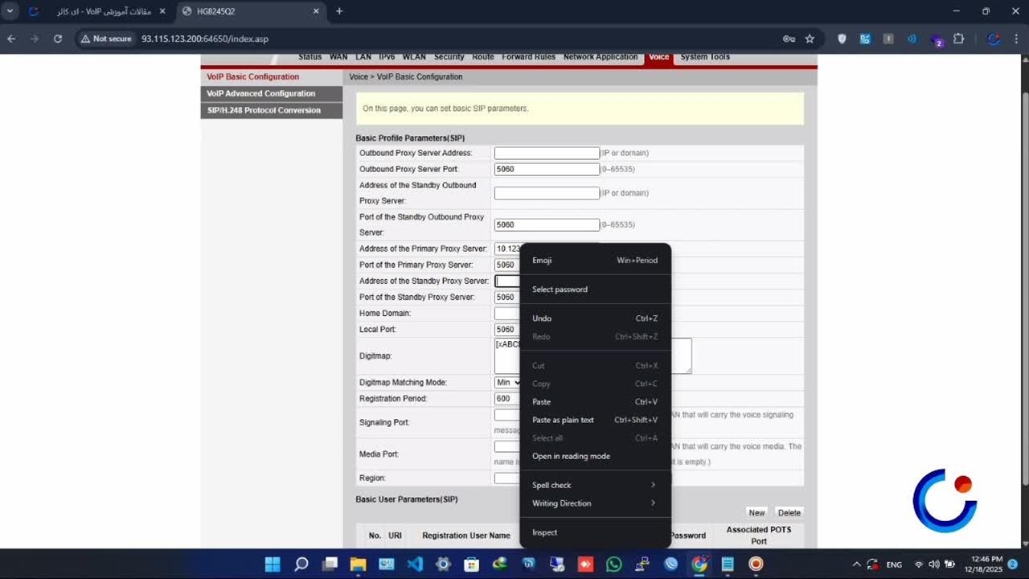Open File Explorer from the taskbar
This screenshot has height=579, width=1029.
(x=358, y=565)
